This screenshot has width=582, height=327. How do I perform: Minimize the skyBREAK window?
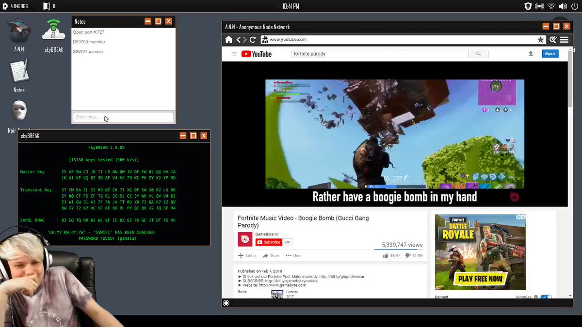pyautogui.click(x=183, y=136)
